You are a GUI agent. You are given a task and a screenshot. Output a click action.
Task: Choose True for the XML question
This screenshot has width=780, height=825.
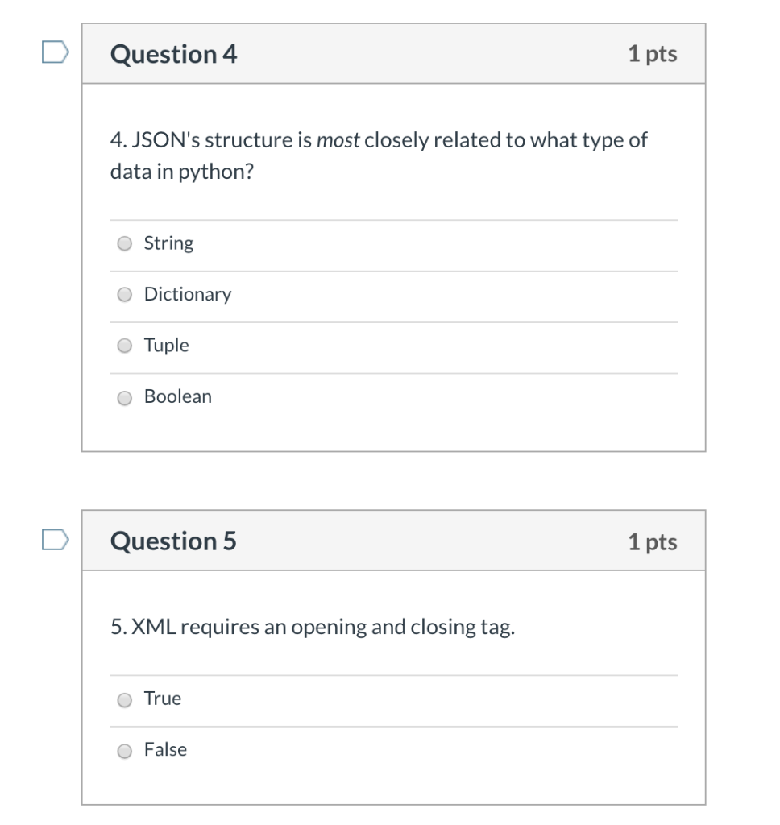tap(125, 700)
